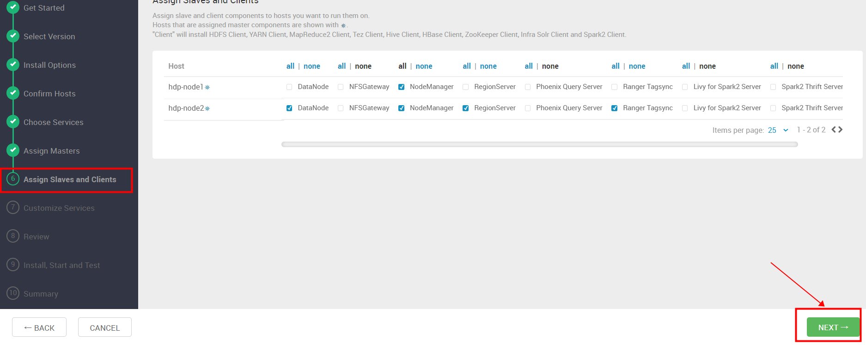Click the step 9 circle icon
866x345 pixels.
[13, 264]
